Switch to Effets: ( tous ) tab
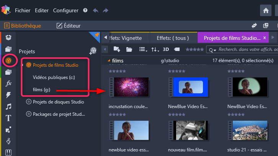The height and width of the screenshot is (156, 278). pos(173,38)
